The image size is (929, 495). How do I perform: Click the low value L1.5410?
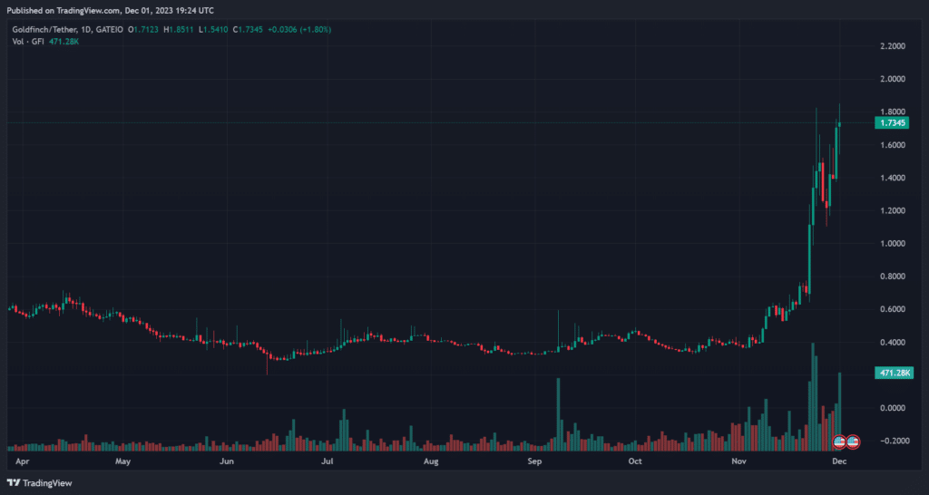212,30
